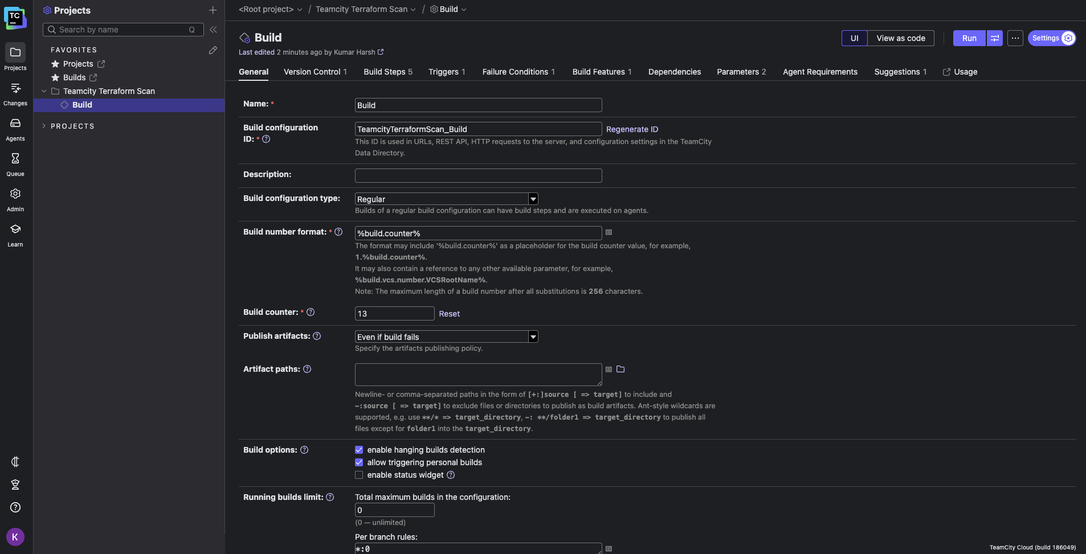Open the Version Control tab
This screenshot has height=554, width=1086.
(315, 72)
